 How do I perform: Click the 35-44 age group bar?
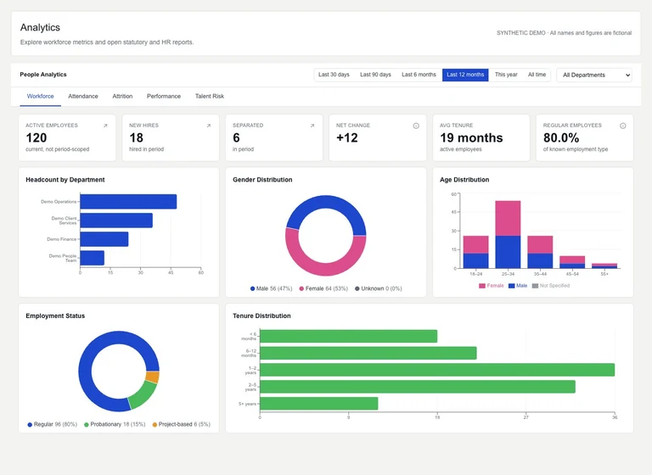coord(540,252)
